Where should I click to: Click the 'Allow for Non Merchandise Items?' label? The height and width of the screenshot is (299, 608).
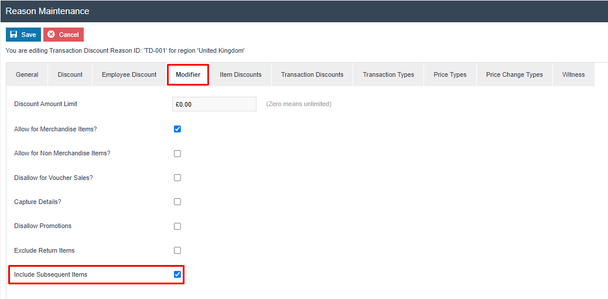(x=62, y=154)
